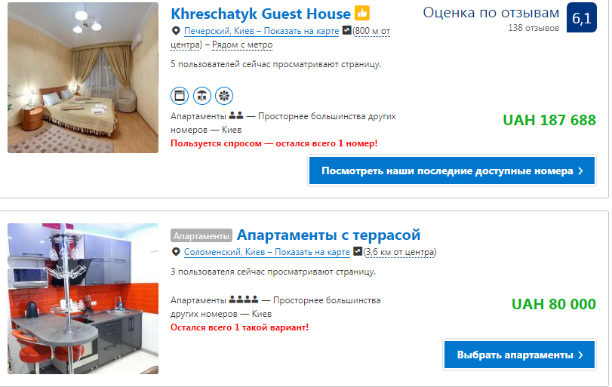Click the Рядом с метро label
The height and width of the screenshot is (387, 612).
[x=242, y=45]
